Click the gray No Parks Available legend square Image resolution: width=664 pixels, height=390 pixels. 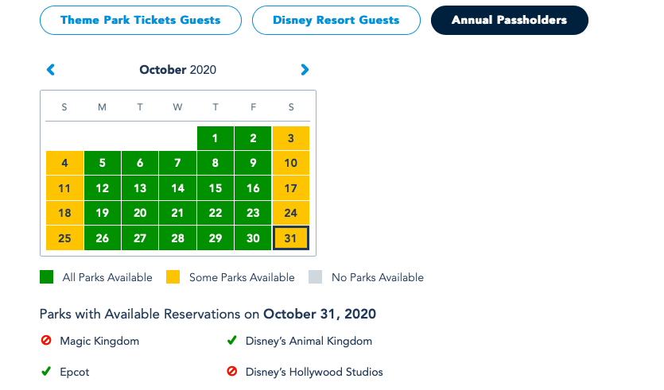click(x=316, y=277)
